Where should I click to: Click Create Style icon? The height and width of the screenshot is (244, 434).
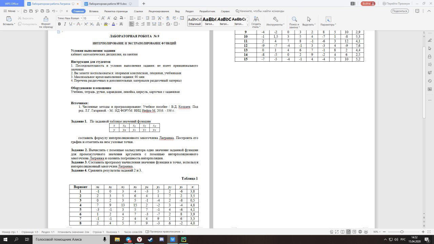(256, 19)
